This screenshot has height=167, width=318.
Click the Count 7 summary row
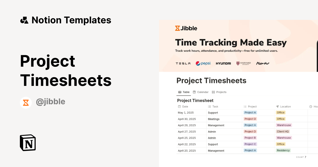point(301,157)
